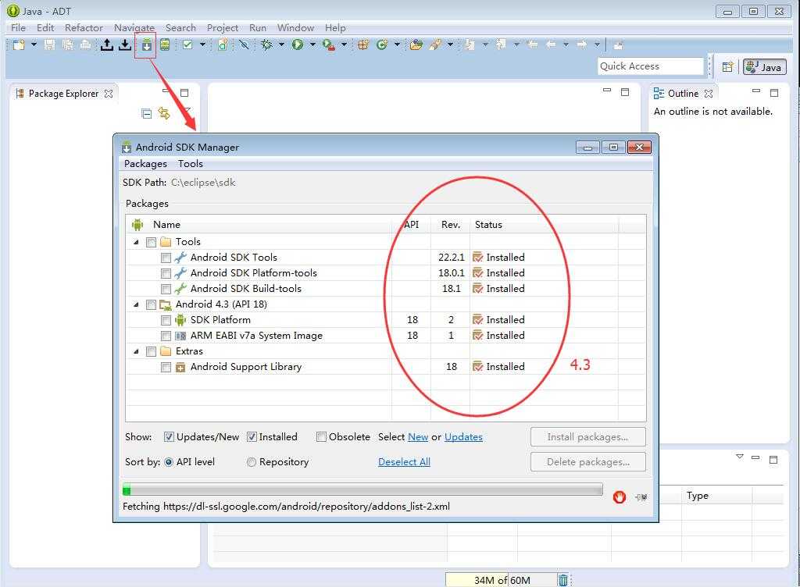This screenshot has height=587, width=800.
Task: Toggle the Installed show checkbox
Action: pyautogui.click(x=252, y=436)
